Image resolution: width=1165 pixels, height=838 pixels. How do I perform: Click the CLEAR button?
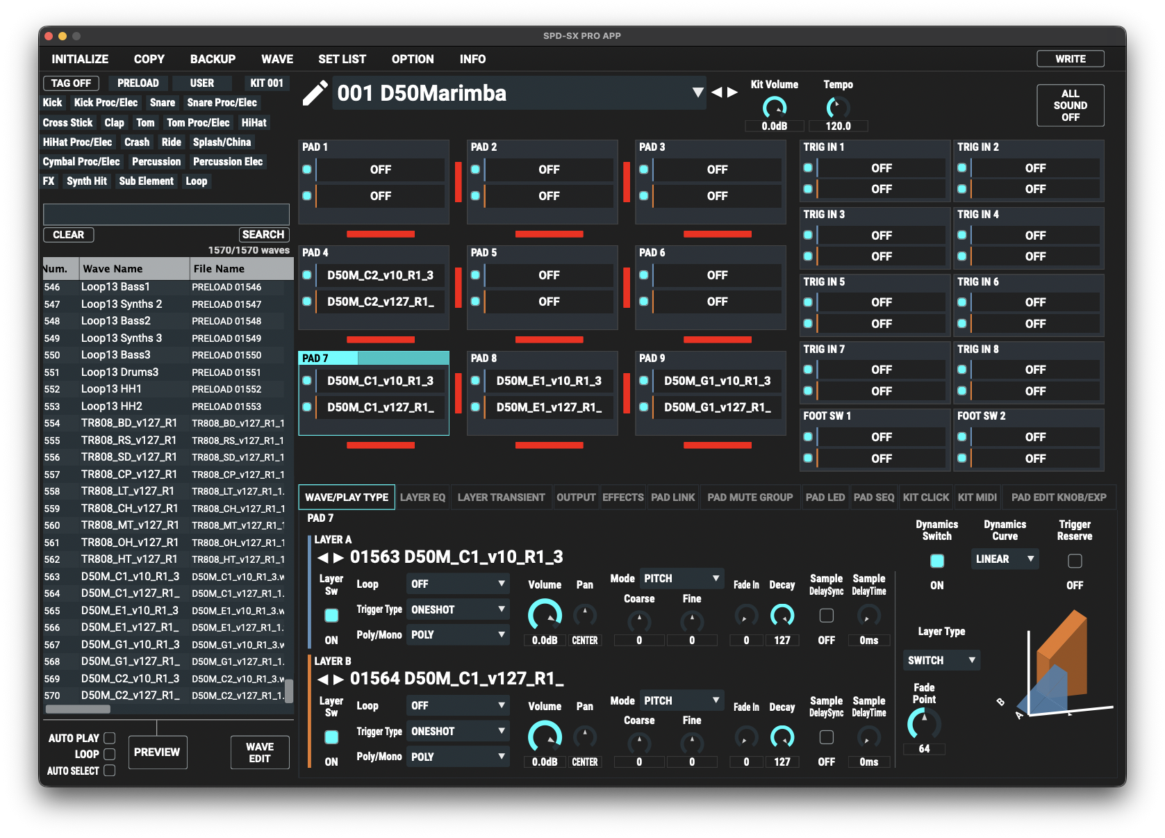[69, 235]
